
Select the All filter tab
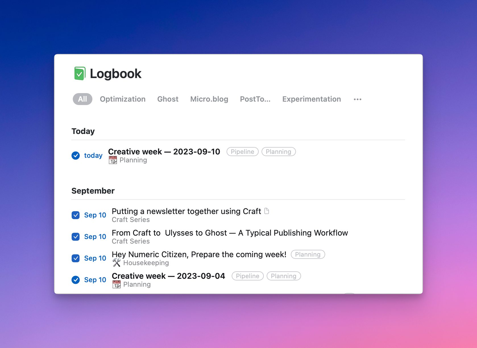point(82,99)
